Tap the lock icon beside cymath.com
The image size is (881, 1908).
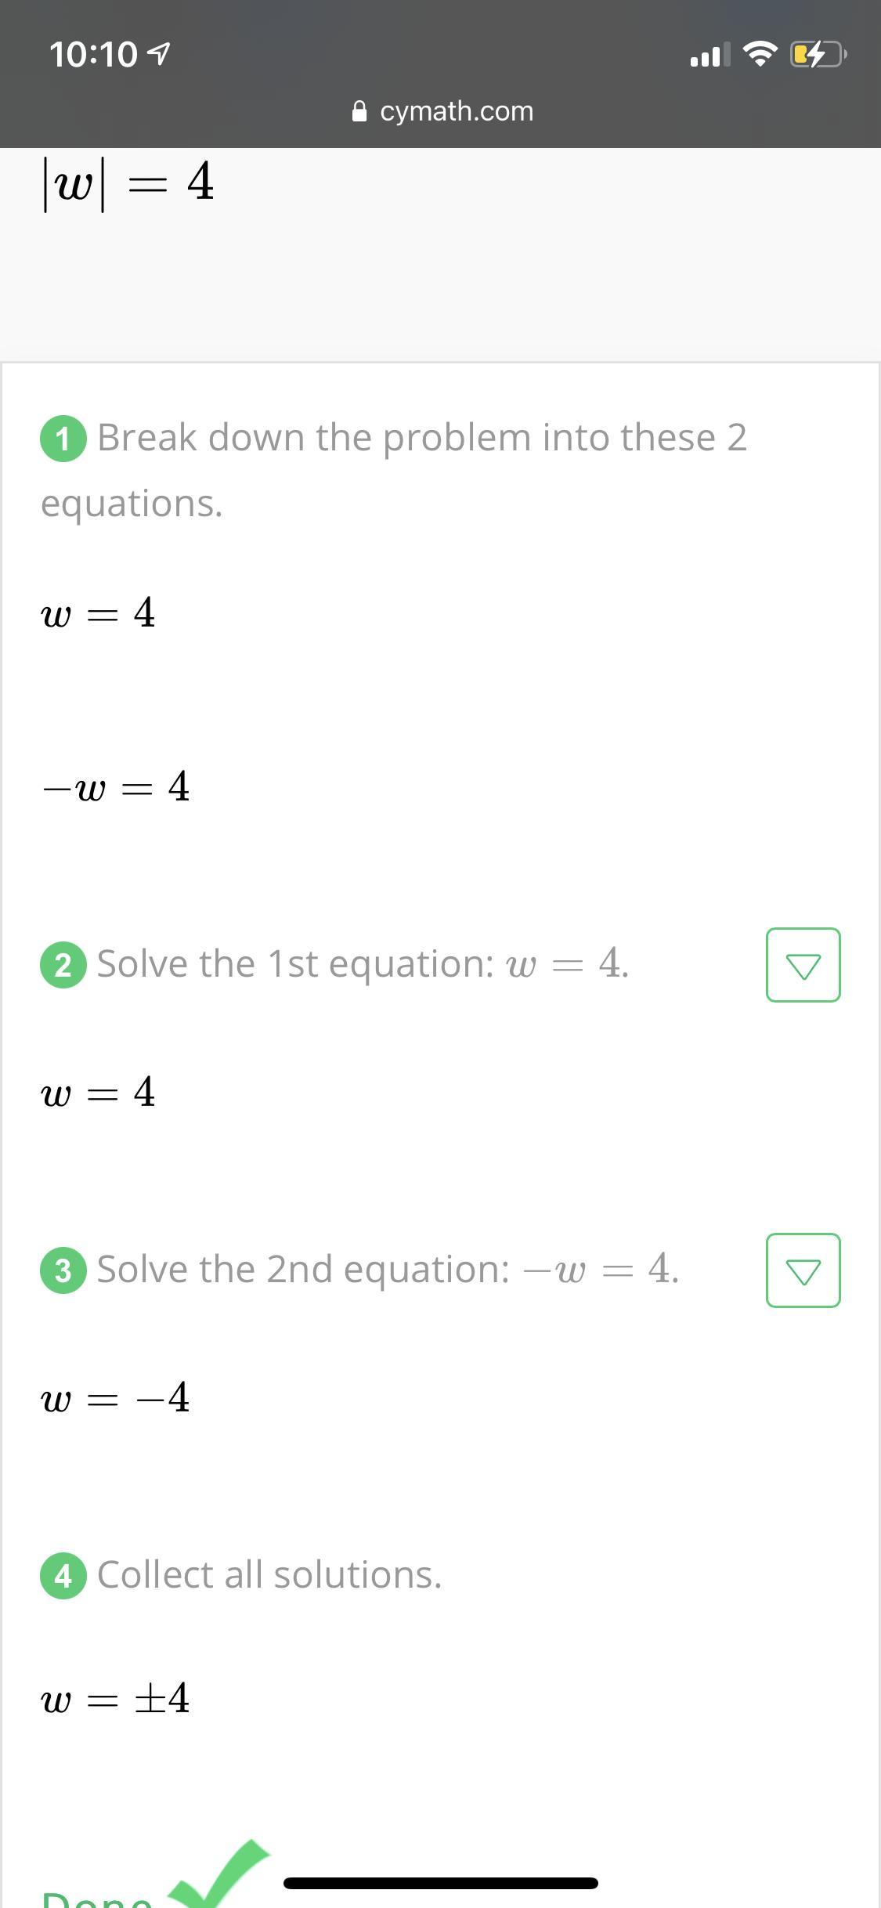pyautogui.click(x=359, y=111)
